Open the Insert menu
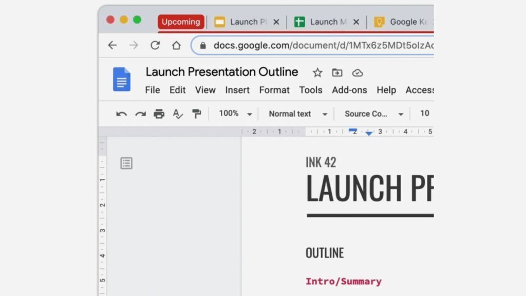526x296 pixels. [x=237, y=90]
